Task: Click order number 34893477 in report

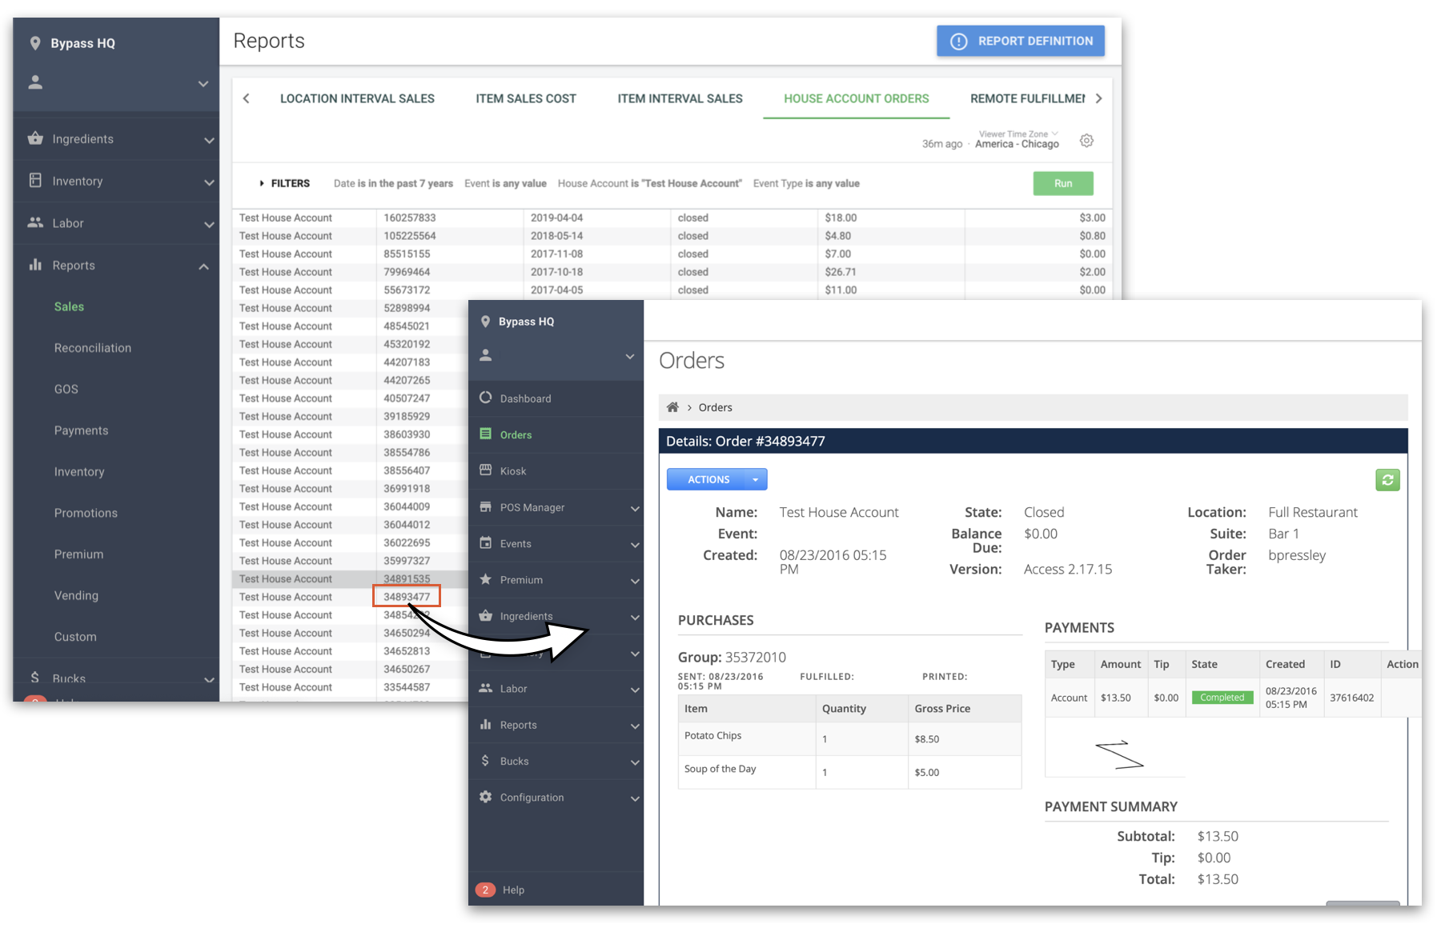Action: [x=407, y=597]
